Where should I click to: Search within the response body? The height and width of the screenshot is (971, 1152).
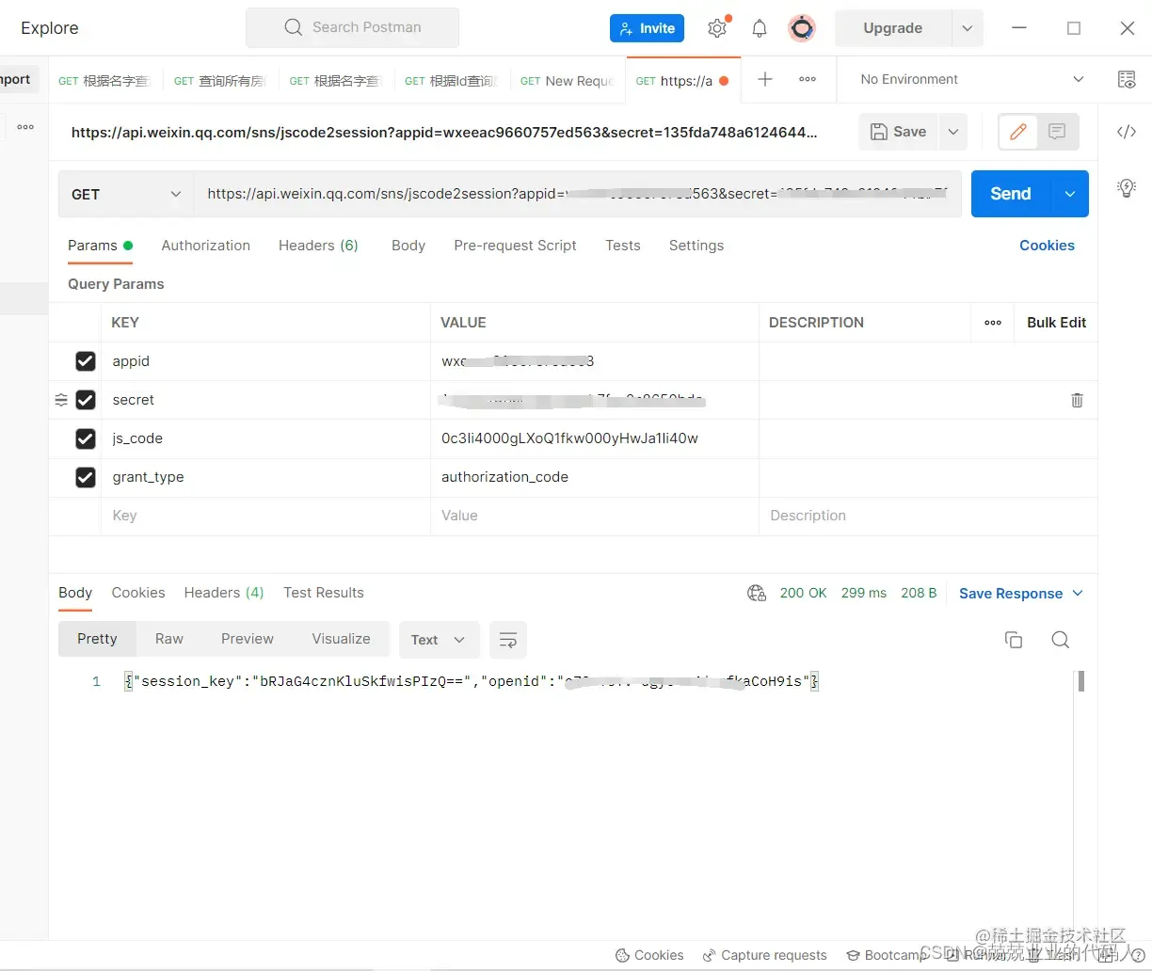coord(1060,640)
